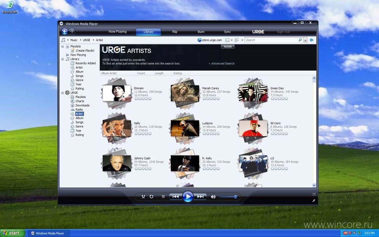Open the Eminem artist thumbnail

(117, 93)
